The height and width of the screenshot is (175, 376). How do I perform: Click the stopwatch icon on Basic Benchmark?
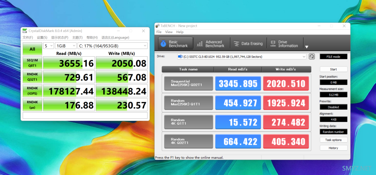pyautogui.click(x=163, y=43)
